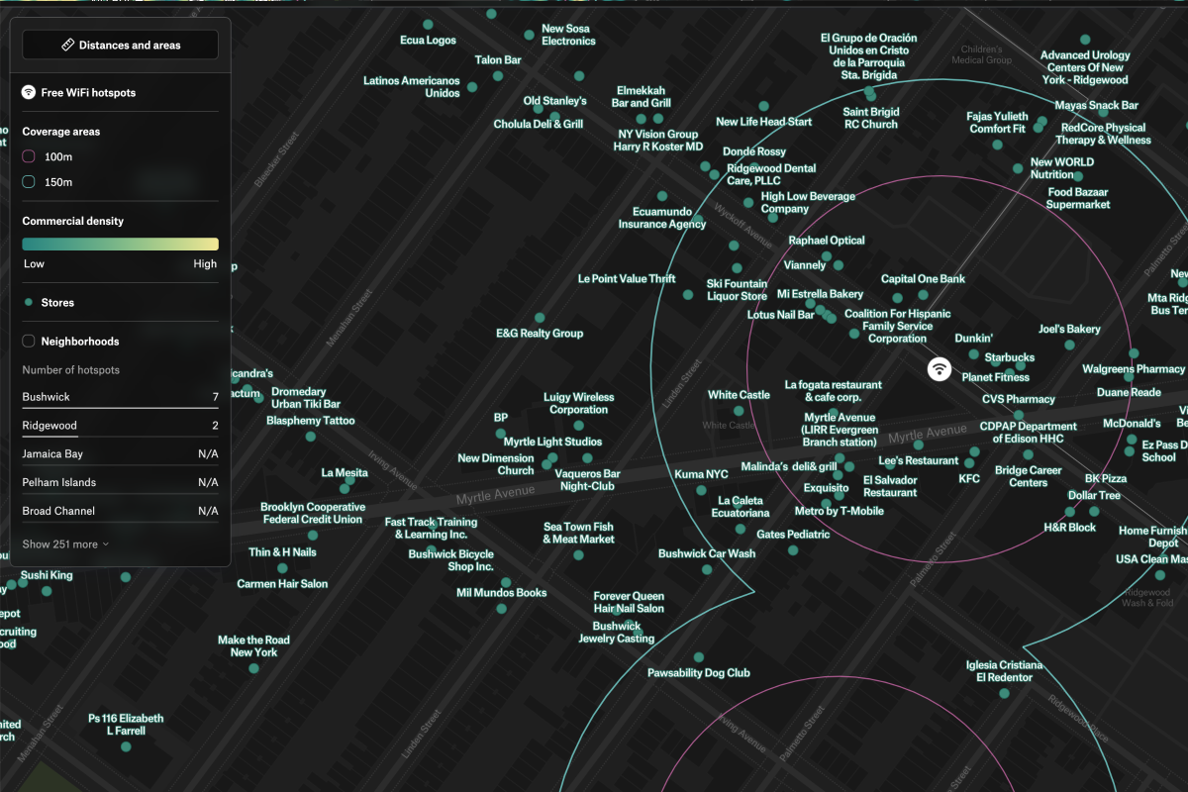Click the Mil Mundos Books label
This screenshot has width=1188, height=792.
501,593
